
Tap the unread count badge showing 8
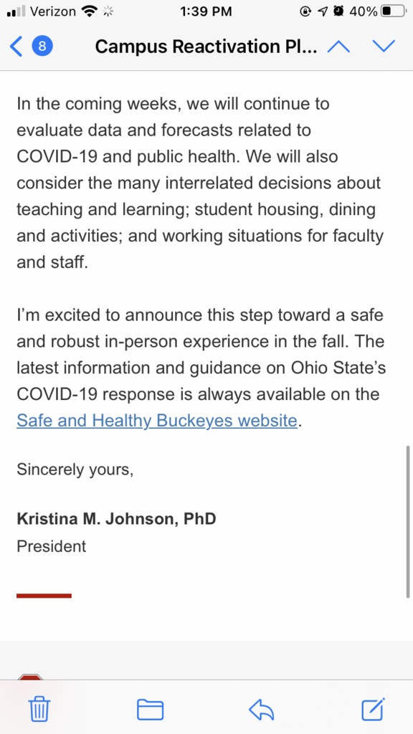pyautogui.click(x=42, y=47)
